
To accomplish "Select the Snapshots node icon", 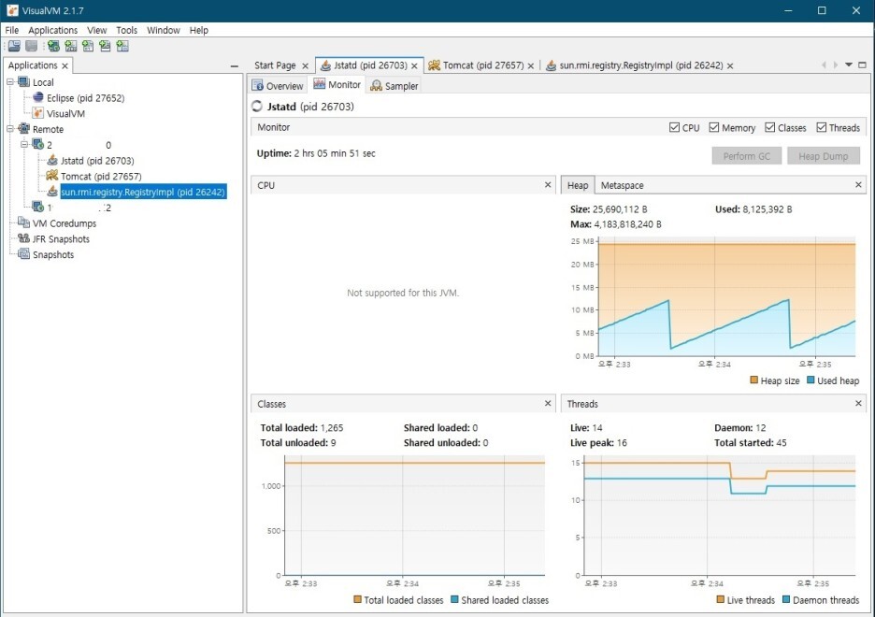I will 23,254.
